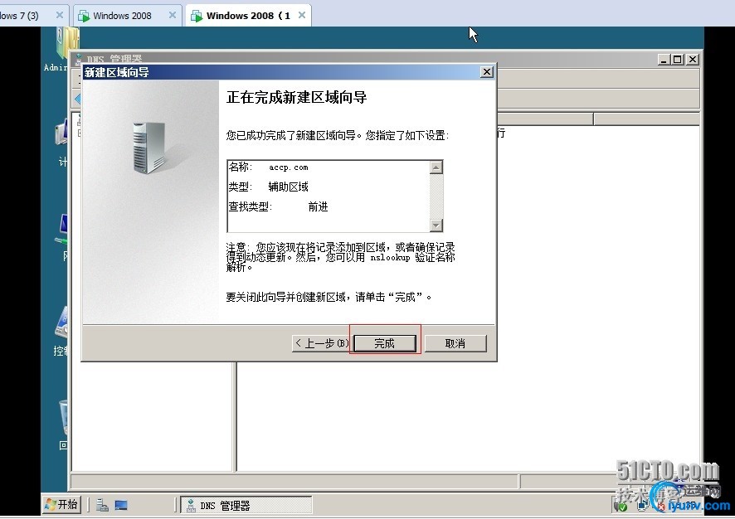Close the DNS 管理器 window

click(x=693, y=60)
